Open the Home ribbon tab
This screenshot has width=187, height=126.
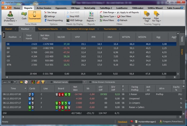click(17, 8)
